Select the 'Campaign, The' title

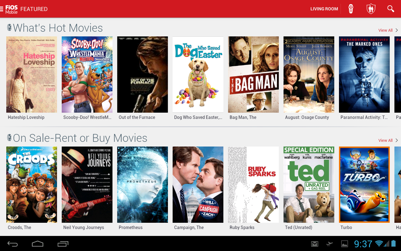click(x=189, y=227)
